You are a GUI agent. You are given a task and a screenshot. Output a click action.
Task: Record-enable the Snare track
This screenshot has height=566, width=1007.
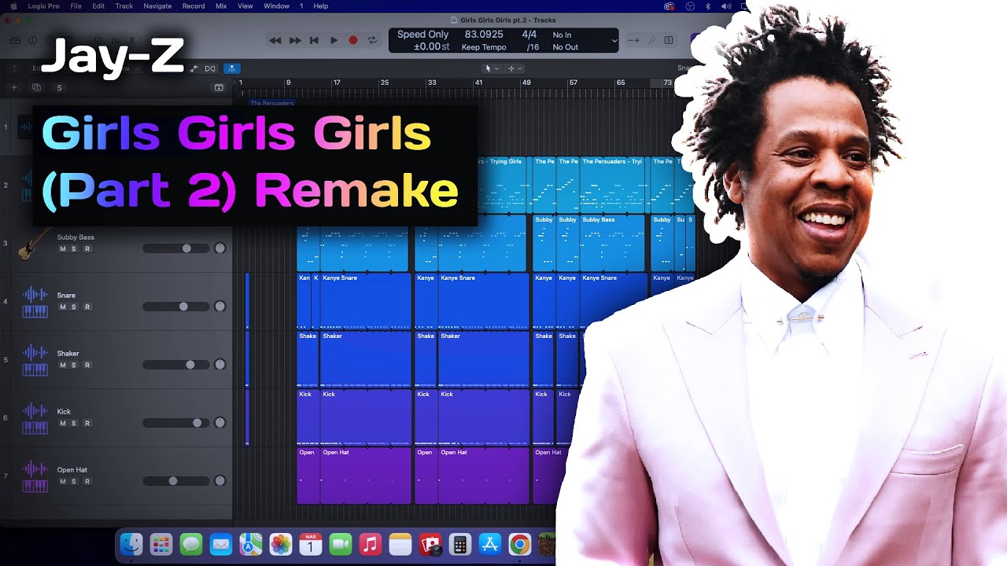pos(87,307)
